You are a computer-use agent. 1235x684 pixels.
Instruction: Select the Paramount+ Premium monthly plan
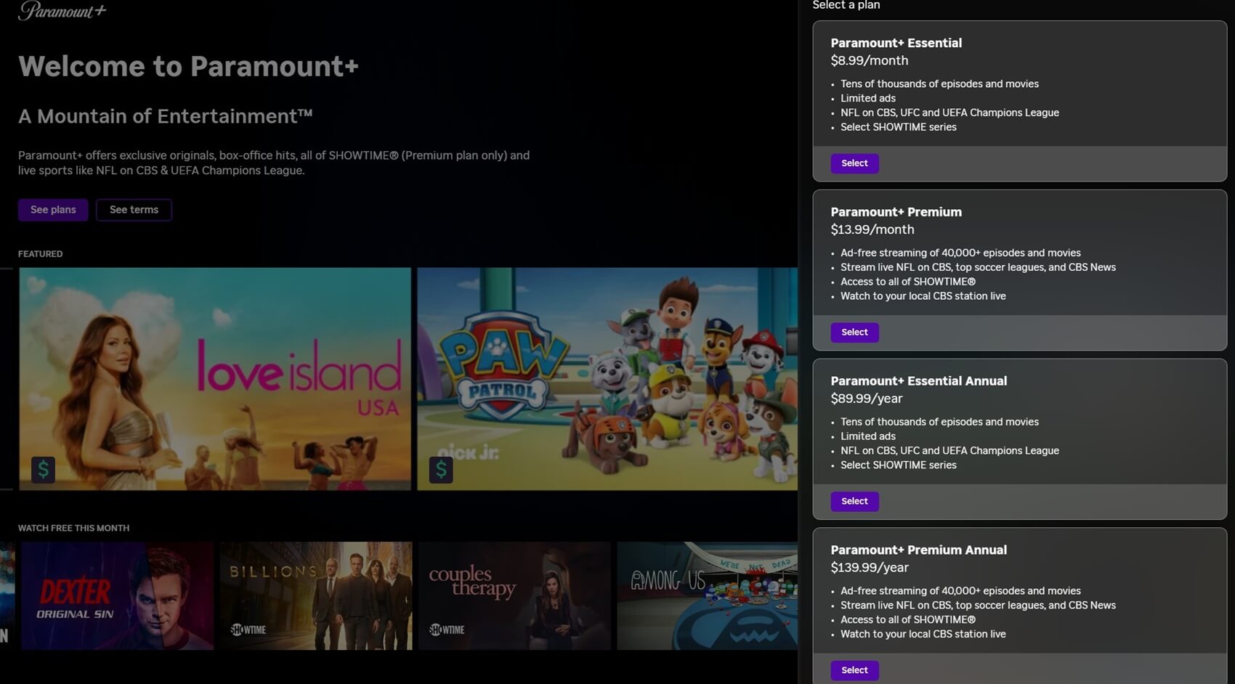(854, 333)
